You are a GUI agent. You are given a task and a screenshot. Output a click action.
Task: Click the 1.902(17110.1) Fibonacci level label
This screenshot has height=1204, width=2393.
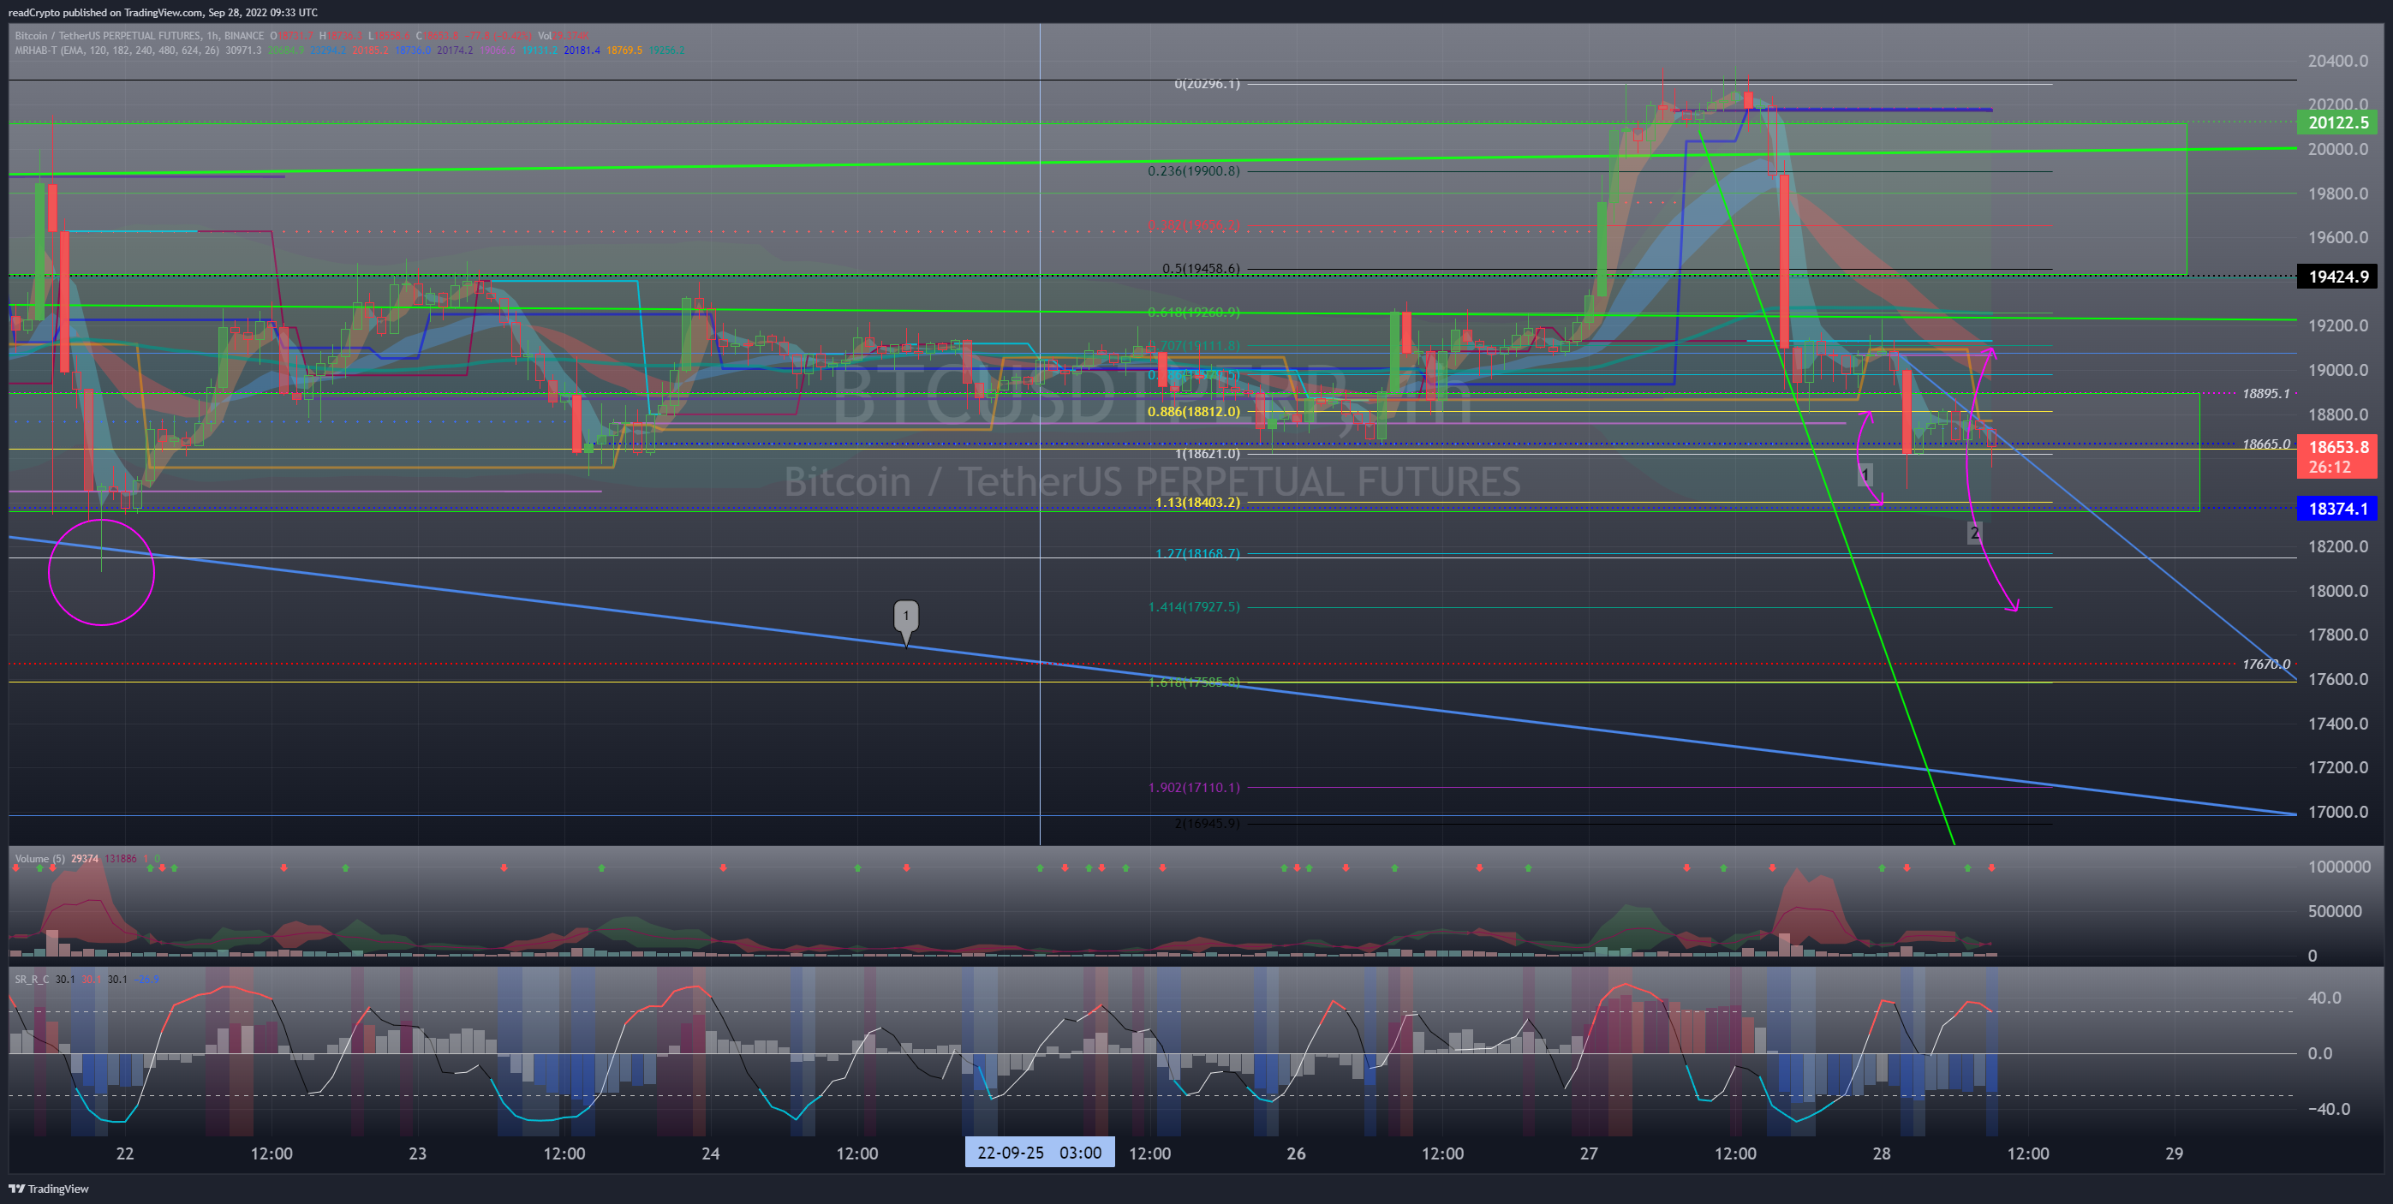click(x=1194, y=787)
